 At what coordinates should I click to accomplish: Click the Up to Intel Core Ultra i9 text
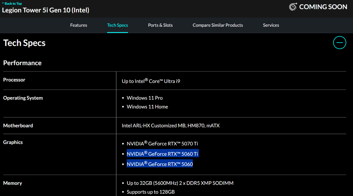[151, 81]
